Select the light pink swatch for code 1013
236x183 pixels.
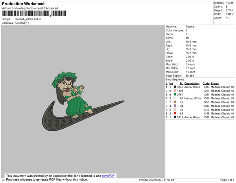175,110
